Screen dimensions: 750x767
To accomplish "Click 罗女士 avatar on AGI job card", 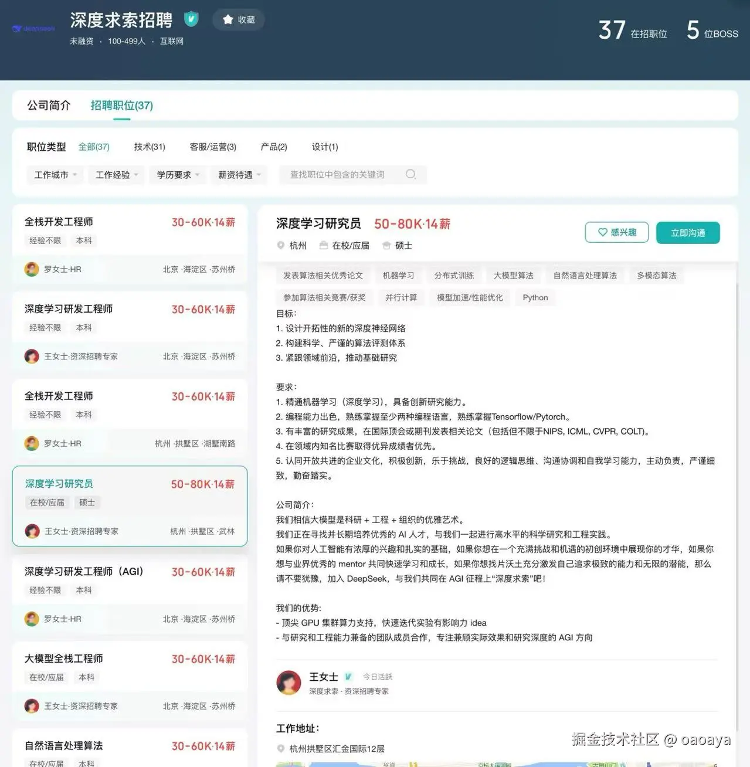I will coord(32,619).
